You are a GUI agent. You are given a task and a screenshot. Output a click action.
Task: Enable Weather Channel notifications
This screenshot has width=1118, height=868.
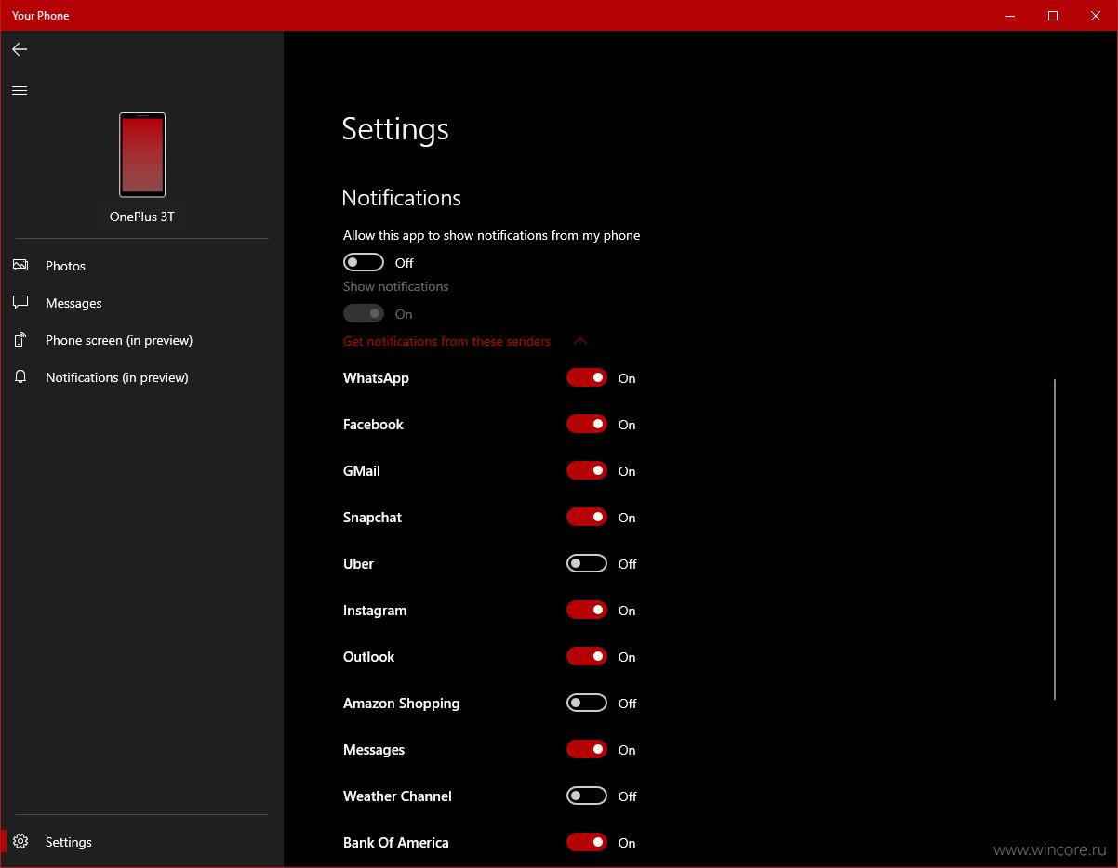(587, 796)
